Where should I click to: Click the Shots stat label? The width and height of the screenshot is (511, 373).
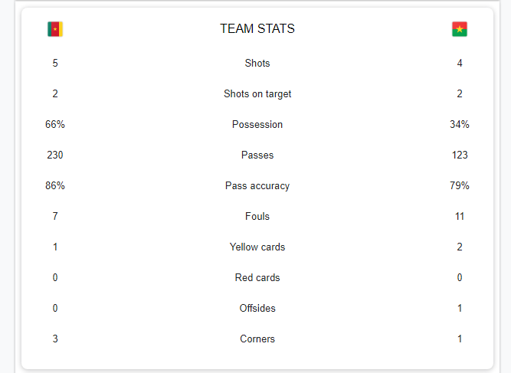257,63
